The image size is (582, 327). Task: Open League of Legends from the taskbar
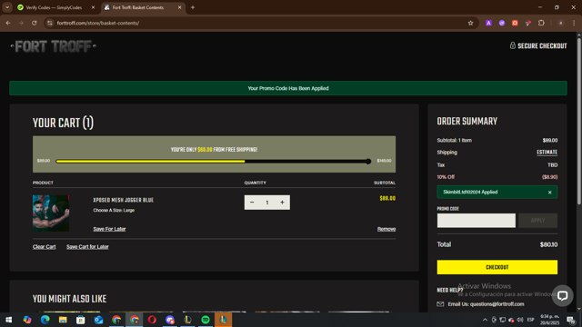pos(187,320)
